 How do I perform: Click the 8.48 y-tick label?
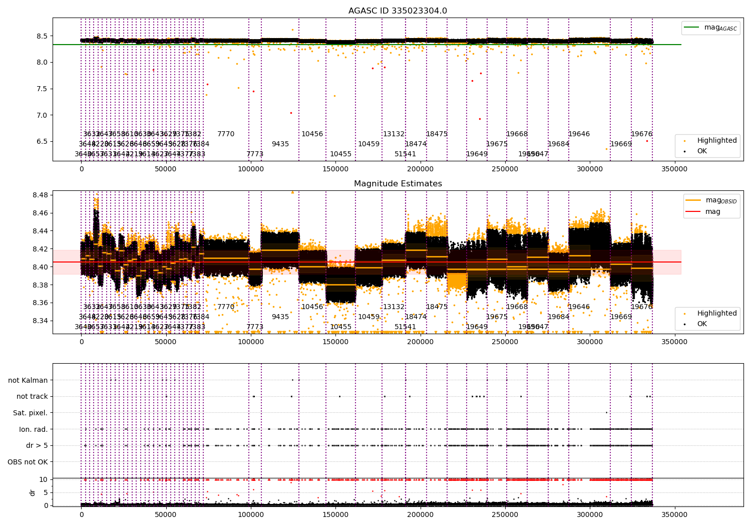coord(40,195)
